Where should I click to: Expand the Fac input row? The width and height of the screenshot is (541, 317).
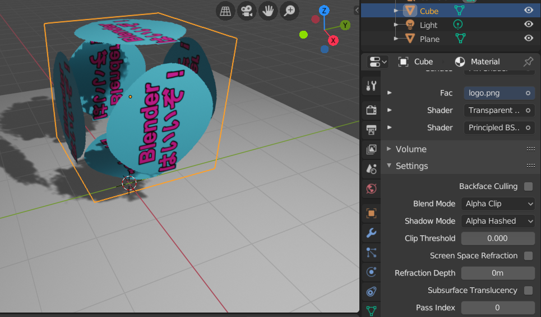coord(390,93)
